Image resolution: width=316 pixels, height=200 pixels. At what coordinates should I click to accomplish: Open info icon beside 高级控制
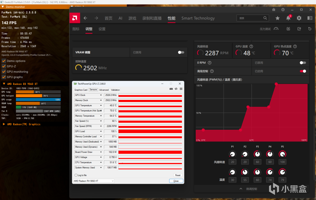(x=212, y=71)
